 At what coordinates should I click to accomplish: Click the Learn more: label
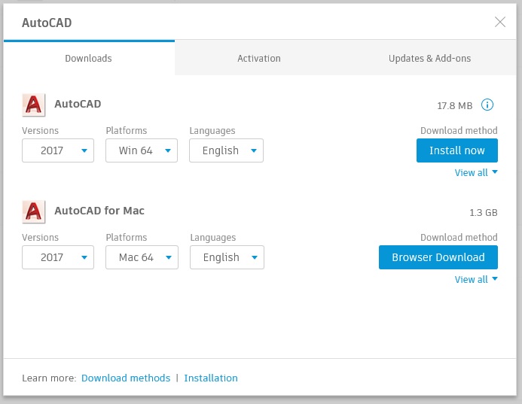click(49, 378)
